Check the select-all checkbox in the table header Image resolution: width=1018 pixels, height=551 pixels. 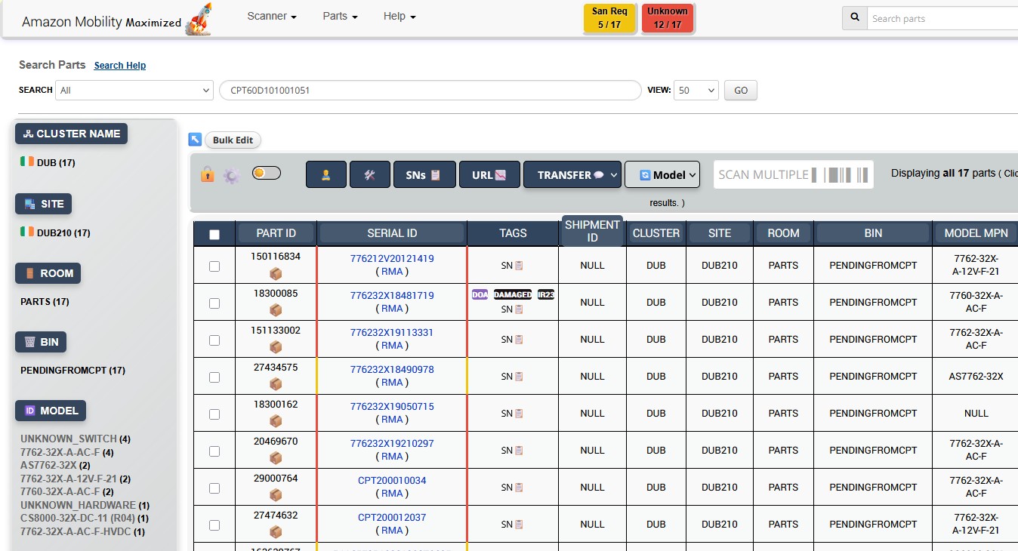click(x=214, y=232)
